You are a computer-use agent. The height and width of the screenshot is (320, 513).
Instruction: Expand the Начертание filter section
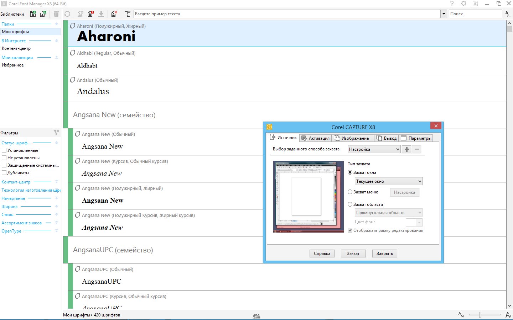coord(56,198)
